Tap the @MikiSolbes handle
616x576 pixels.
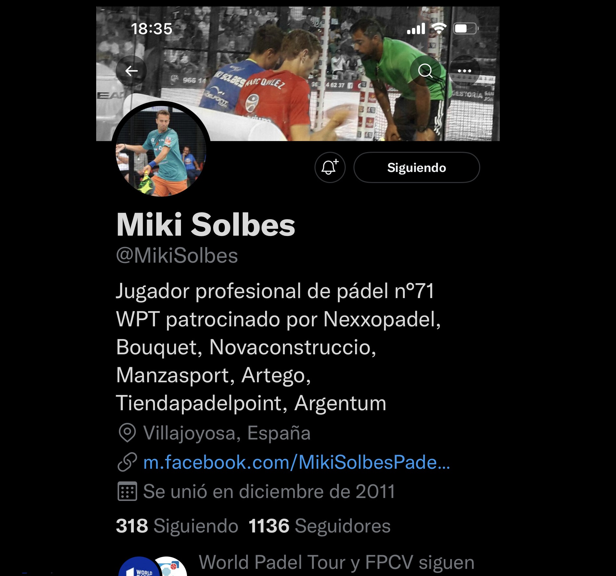coord(177,255)
